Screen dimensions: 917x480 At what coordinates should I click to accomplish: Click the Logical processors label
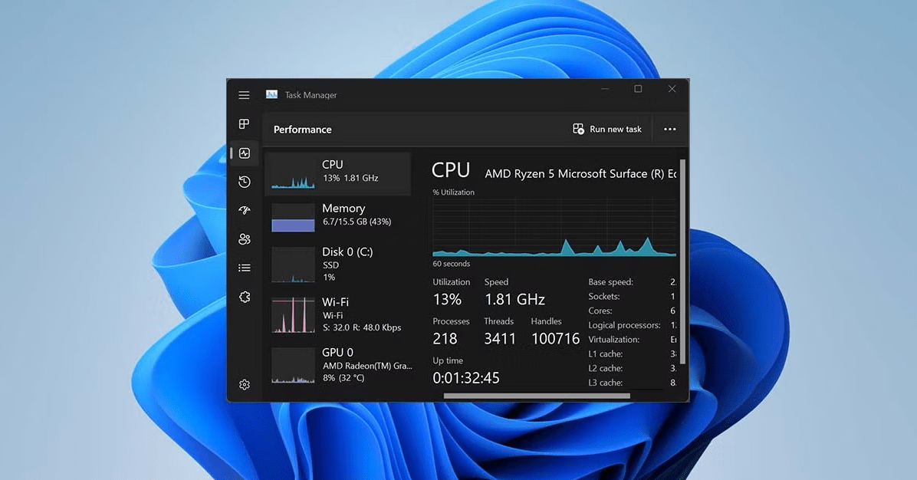[x=624, y=325]
